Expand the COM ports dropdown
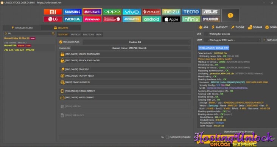Image resolution: width=277 pixels, height=147 pixels. 232,40
